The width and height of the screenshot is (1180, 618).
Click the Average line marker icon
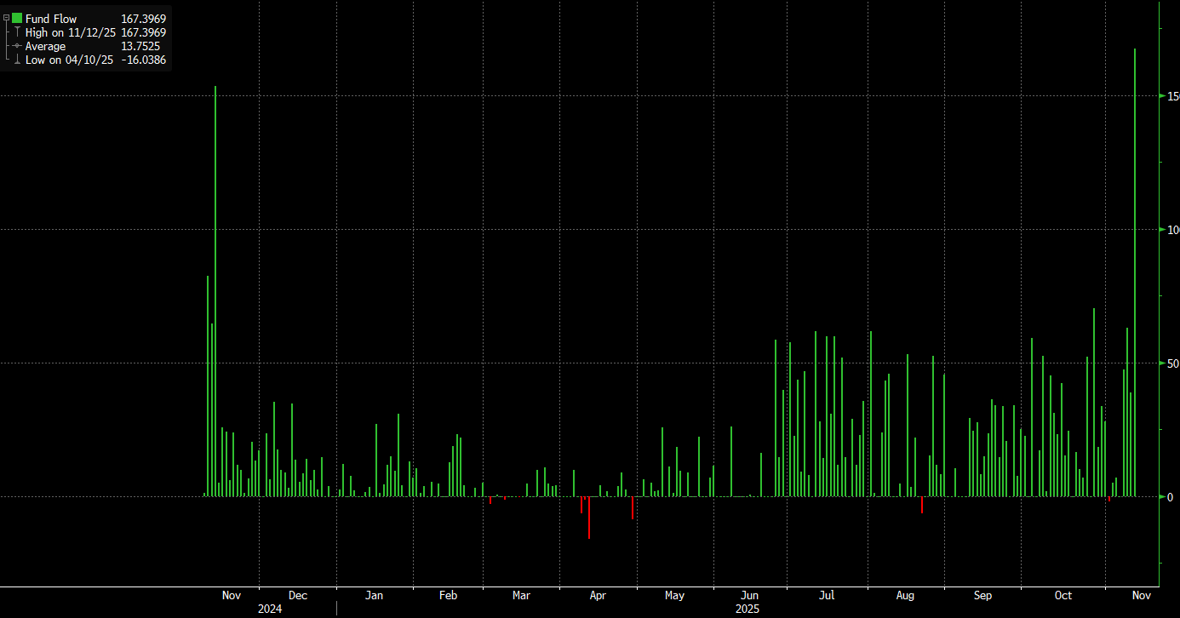[x=17, y=46]
